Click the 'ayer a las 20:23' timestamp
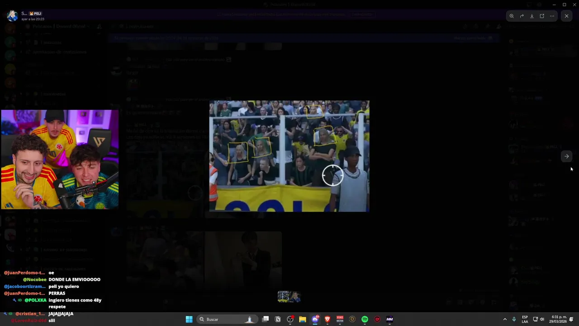Image resolution: width=579 pixels, height=326 pixels. (x=33, y=19)
